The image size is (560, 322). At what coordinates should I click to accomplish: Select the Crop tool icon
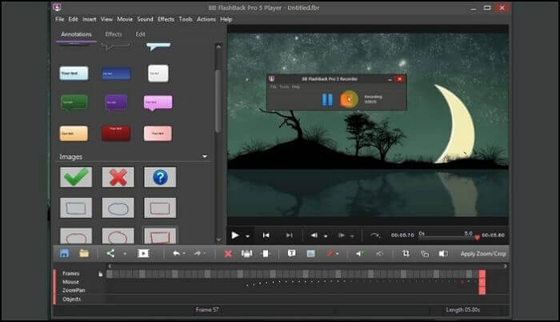(406, 253)
